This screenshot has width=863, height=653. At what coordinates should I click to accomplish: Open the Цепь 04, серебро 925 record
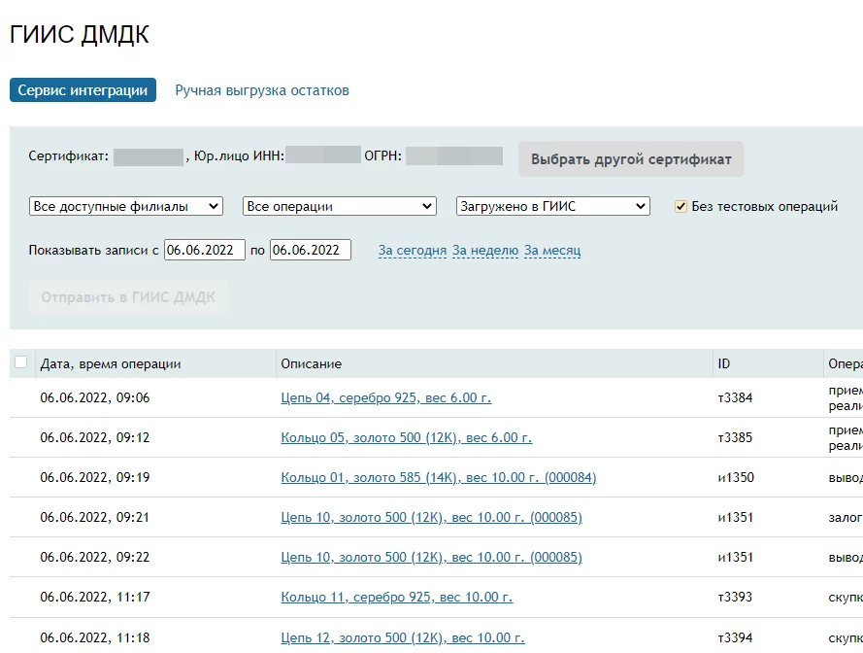[x=386, y=397]
